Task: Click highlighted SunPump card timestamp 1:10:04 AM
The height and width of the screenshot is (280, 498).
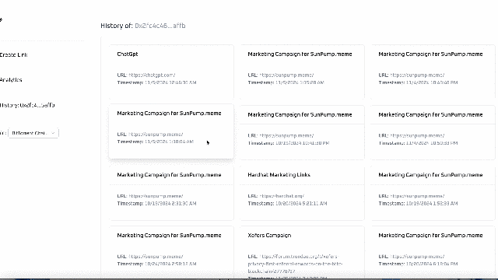Action: pyautogui.click(x=155, y=142)
